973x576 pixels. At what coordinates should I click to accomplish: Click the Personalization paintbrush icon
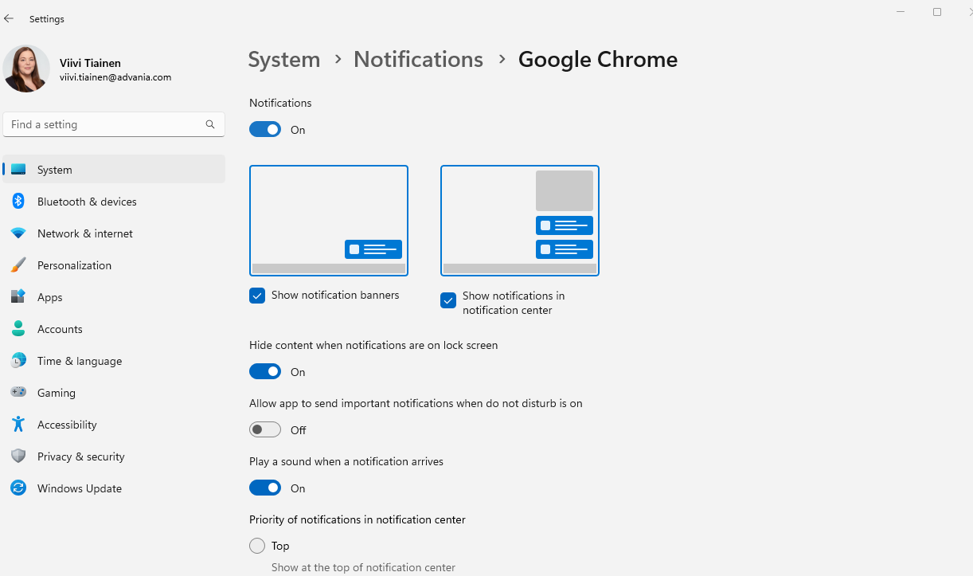click(x=18, y=265)
